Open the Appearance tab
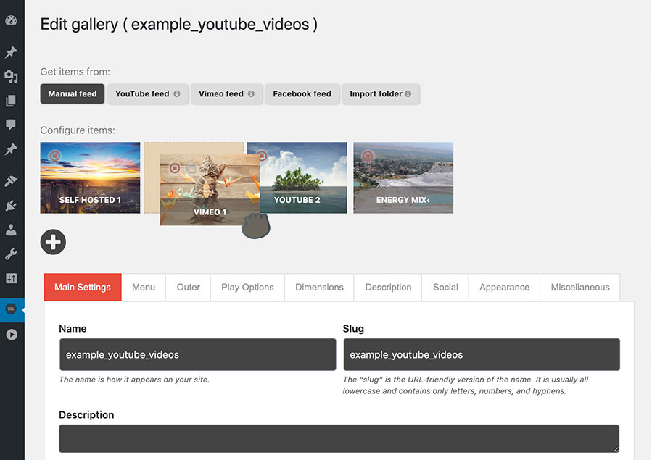This screenshot has height=460, width=652. pos(504,288)
